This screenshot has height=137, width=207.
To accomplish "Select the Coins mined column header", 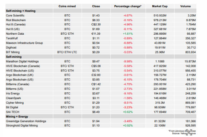I will [67, 6].
